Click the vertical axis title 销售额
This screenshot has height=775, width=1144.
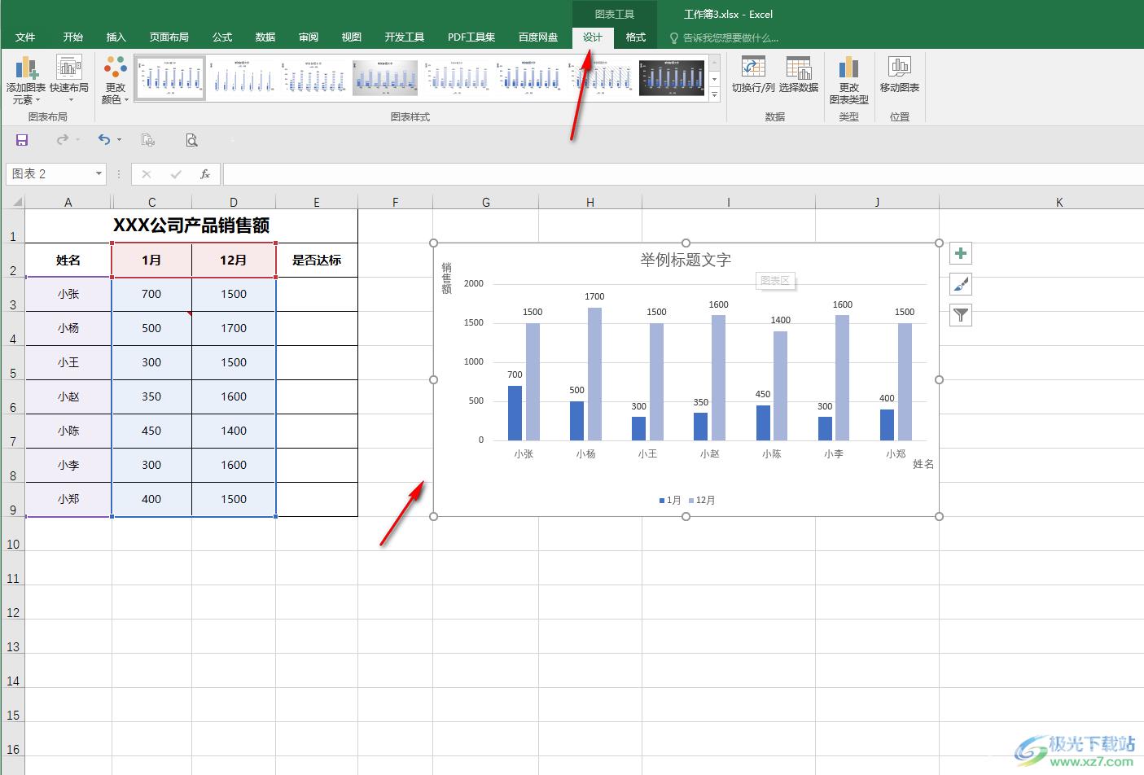click(446, 278)
